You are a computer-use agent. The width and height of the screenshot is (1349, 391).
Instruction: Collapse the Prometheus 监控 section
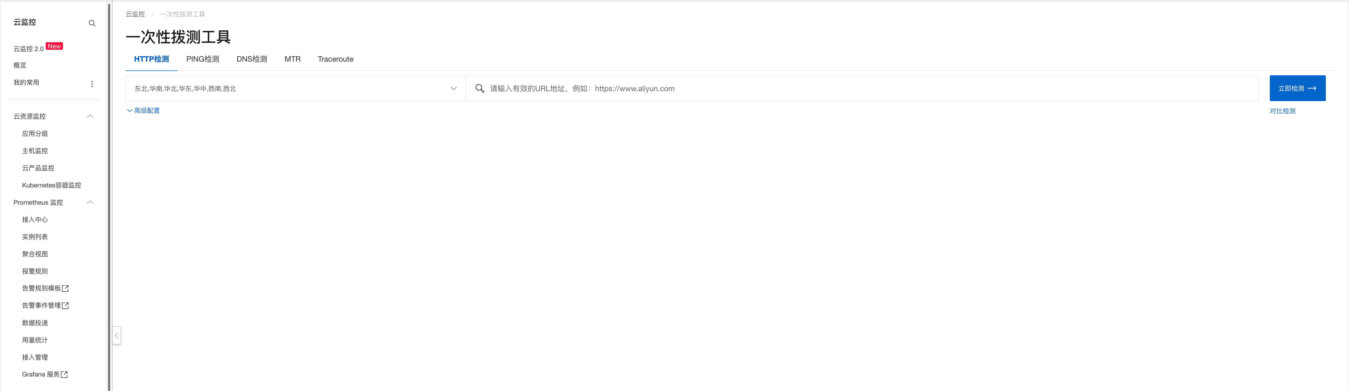click(90, 202)
